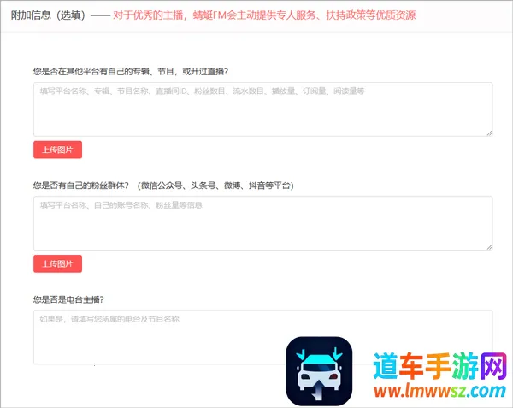The width and height of the screenshot is (513, 408).
Task: Open the www.lmwwsz.com website link
Action: (435, 393)
